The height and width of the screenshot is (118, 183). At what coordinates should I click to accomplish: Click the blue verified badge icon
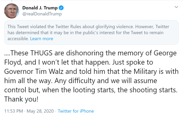[61, 8]
